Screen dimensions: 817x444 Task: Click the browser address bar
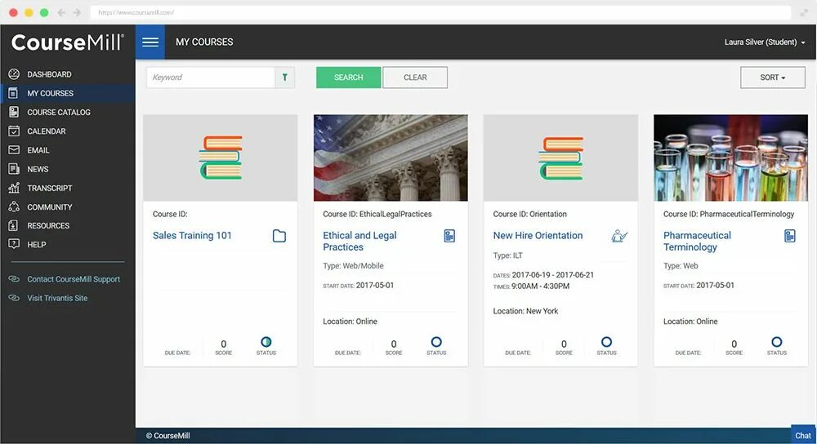[x=440, y=12]
